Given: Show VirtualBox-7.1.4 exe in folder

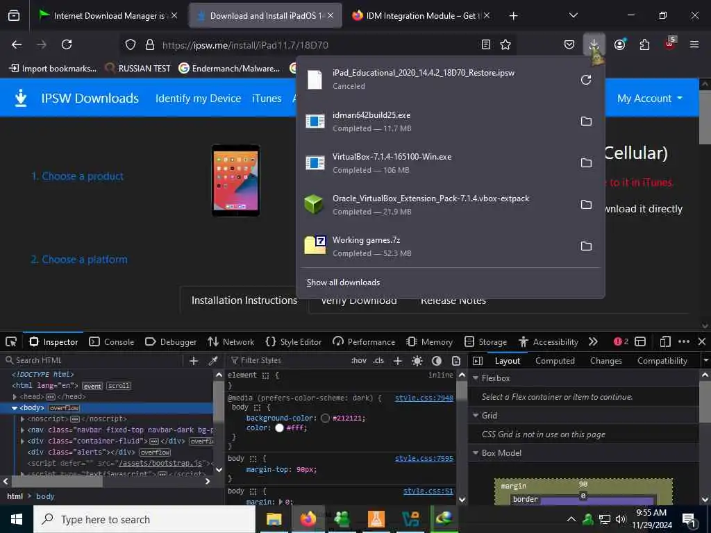Looking at the screenshot, I should (x=586, y=163).
